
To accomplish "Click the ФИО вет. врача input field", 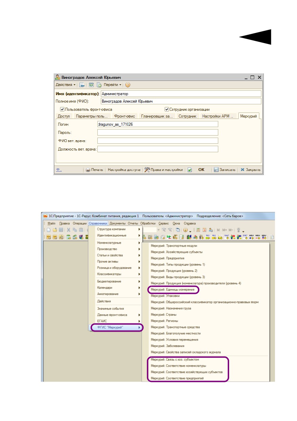I will coord(157,141).
